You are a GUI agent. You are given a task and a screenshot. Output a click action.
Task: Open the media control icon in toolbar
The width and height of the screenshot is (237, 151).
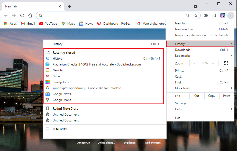[x=214, y=15]
